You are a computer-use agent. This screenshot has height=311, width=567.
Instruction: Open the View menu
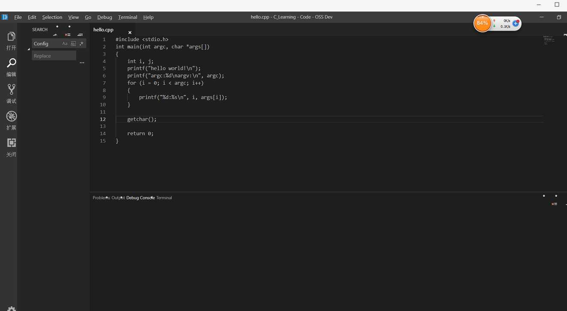(74, 17)
